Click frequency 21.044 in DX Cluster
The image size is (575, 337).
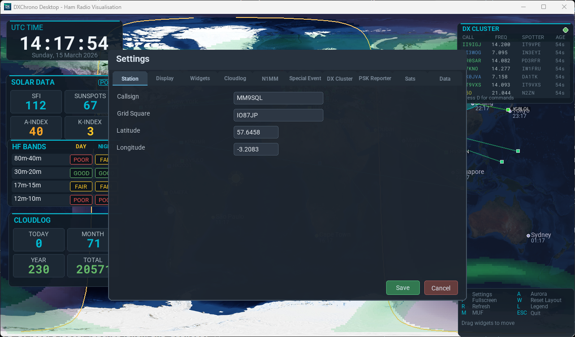pos(501,93)
